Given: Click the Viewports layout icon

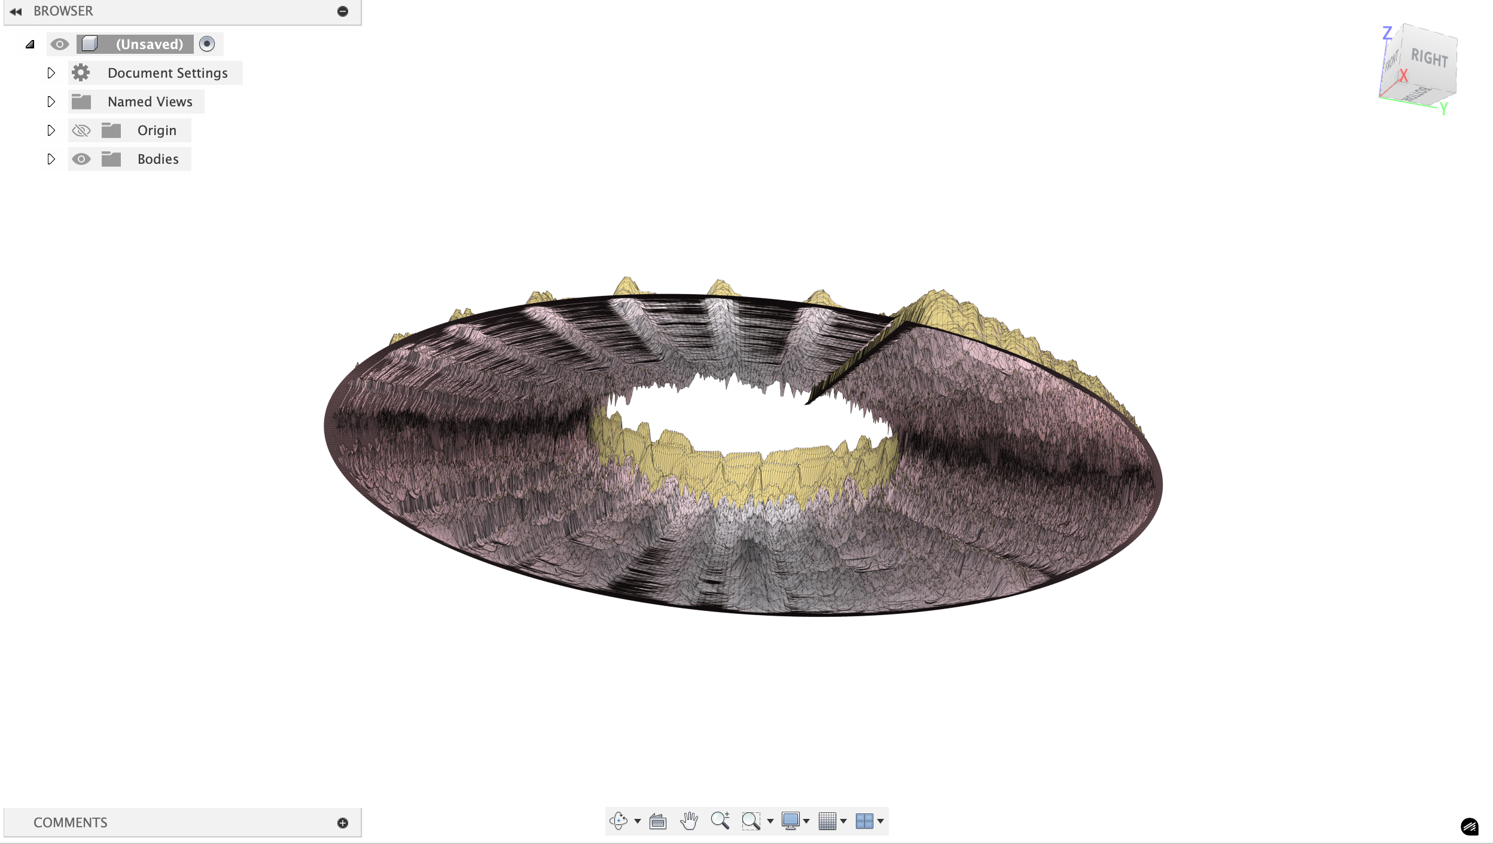Looking at the screenshot, I should pyautogui.click(x=864, y=821).
